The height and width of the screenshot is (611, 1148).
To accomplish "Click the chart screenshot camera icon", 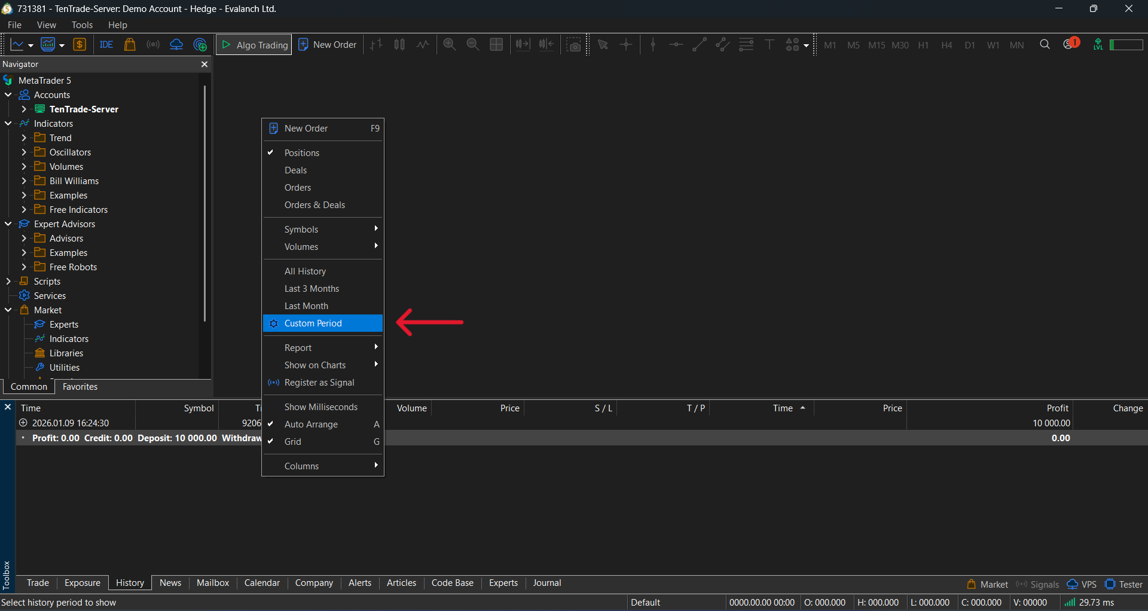I will coord(574,45).
